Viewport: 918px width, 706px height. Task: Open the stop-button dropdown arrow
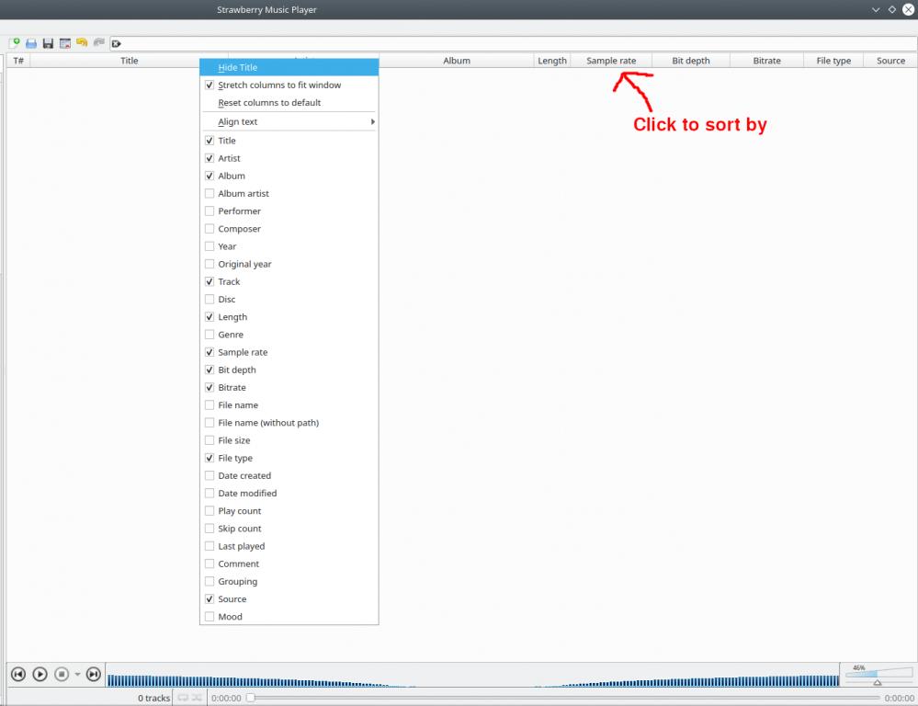tap(77, 675)
